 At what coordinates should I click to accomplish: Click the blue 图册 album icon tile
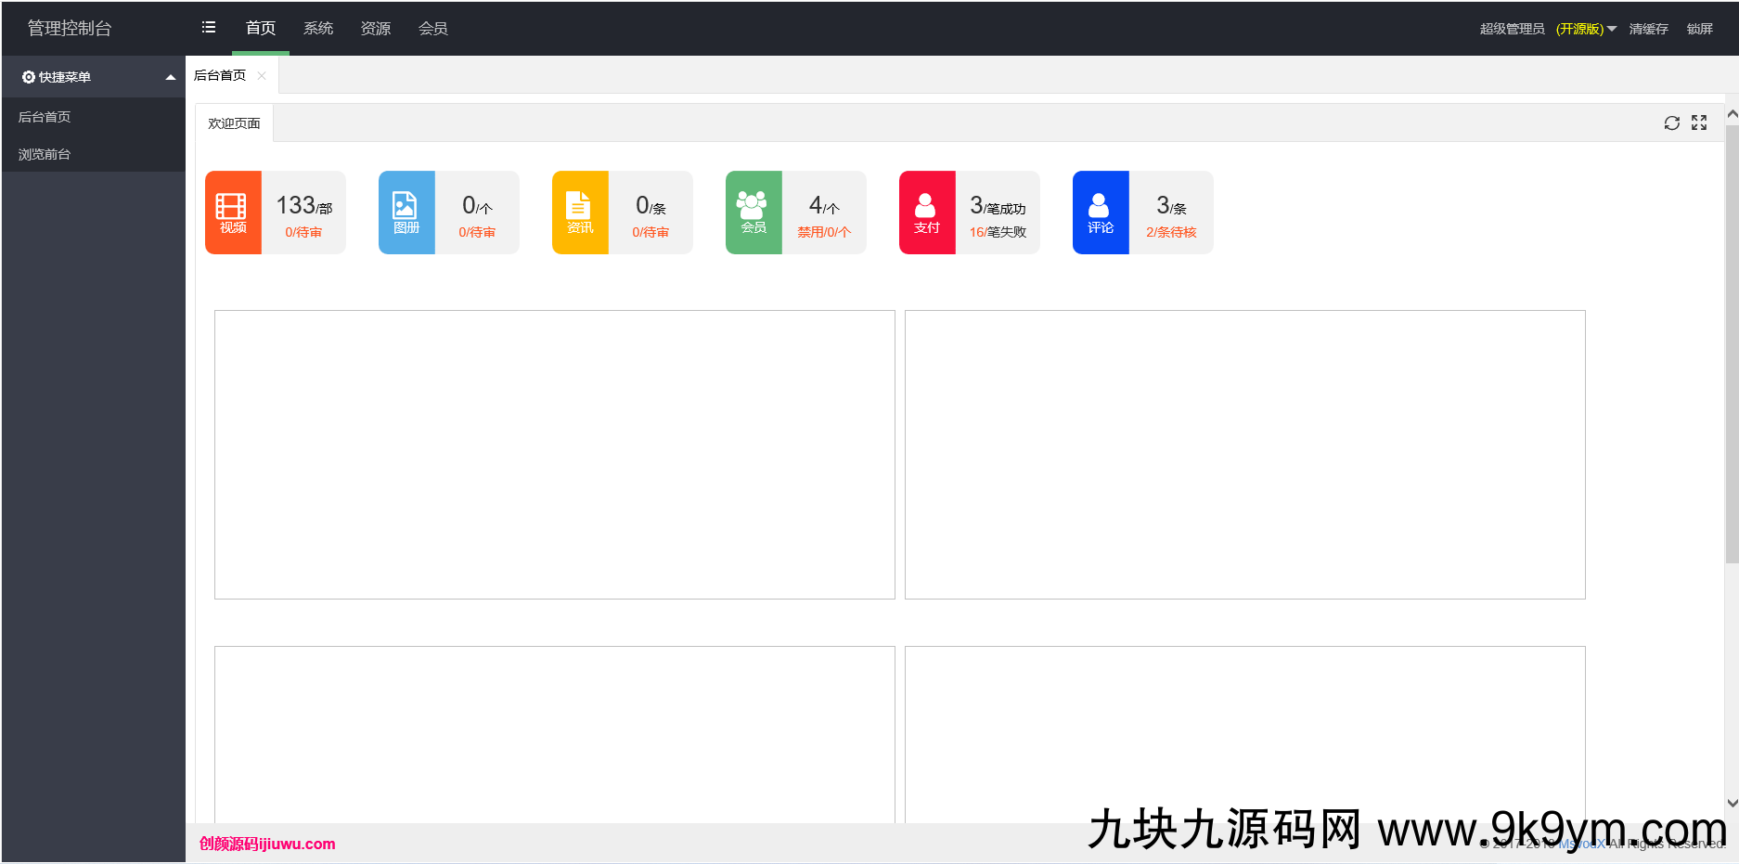[x=406, y=213]
